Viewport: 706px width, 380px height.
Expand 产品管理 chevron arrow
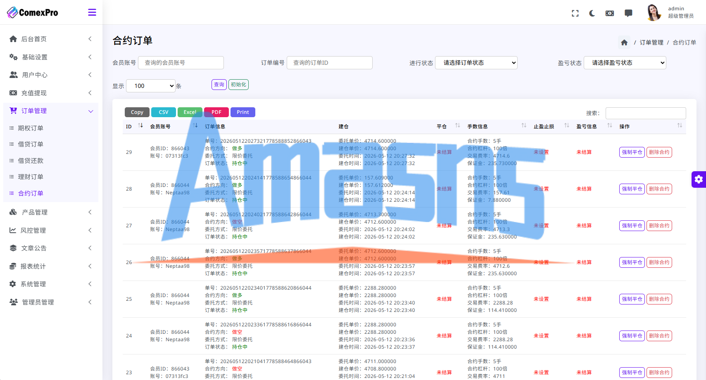pyautogui.click(x=90, y=212)
